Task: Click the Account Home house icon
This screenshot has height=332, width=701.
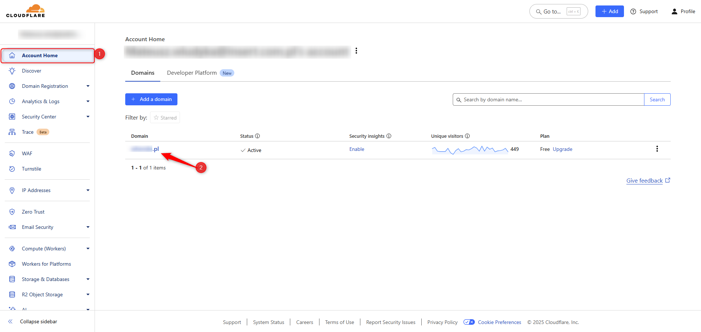Action: pyautogui.click(x=12, y=55)
